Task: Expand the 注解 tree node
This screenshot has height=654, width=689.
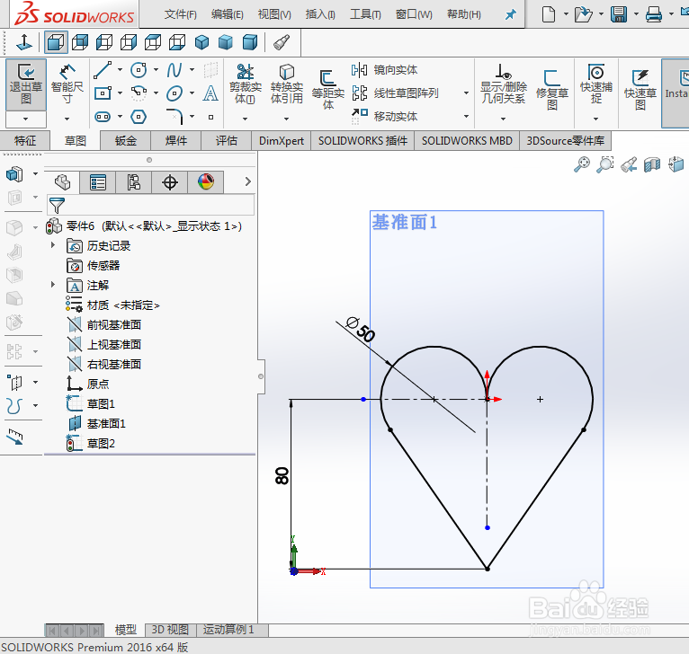Action: [x=53, y=285]
